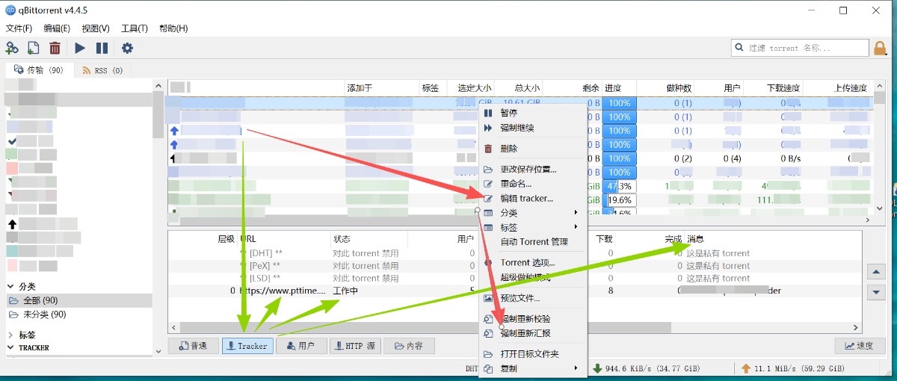Collapse the TRACKER section in the sidebar
The height and width of the screenshot is (381, 897).
coord(10,347)
